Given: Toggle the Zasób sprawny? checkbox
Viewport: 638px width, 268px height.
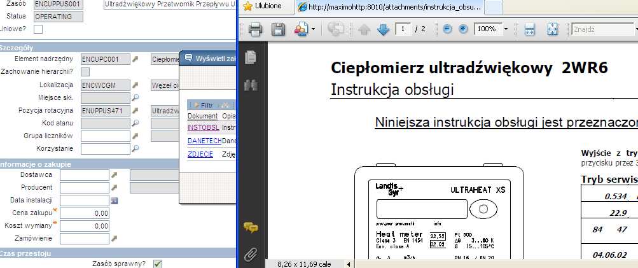Looking at the screenshot, I should click(x=158, y=264).
